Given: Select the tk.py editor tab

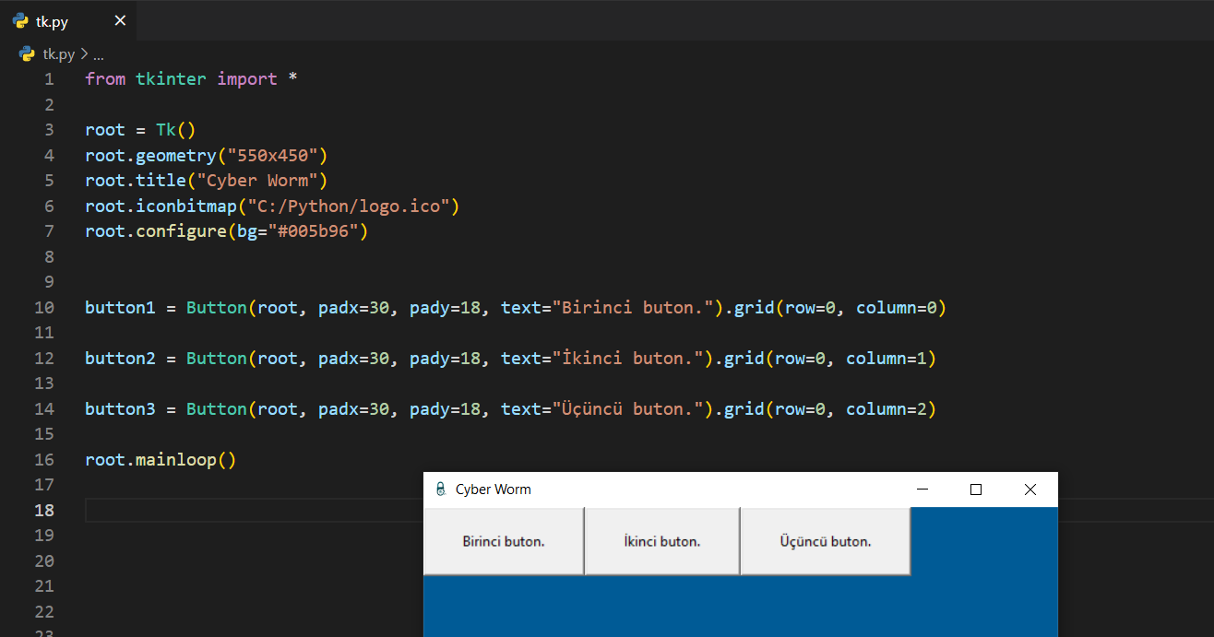Looking at the screenshot, I should pyautogui.click(x=52, y=21).
